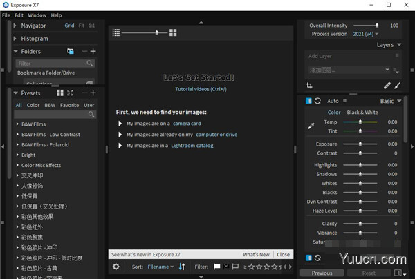
Task: Toggle the Auto checkbox square
Action: tap(344, 101)
